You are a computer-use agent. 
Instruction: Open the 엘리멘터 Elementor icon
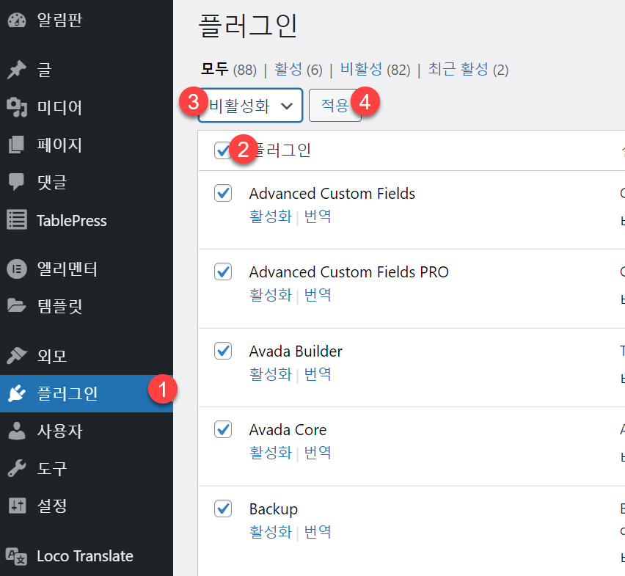16,269
